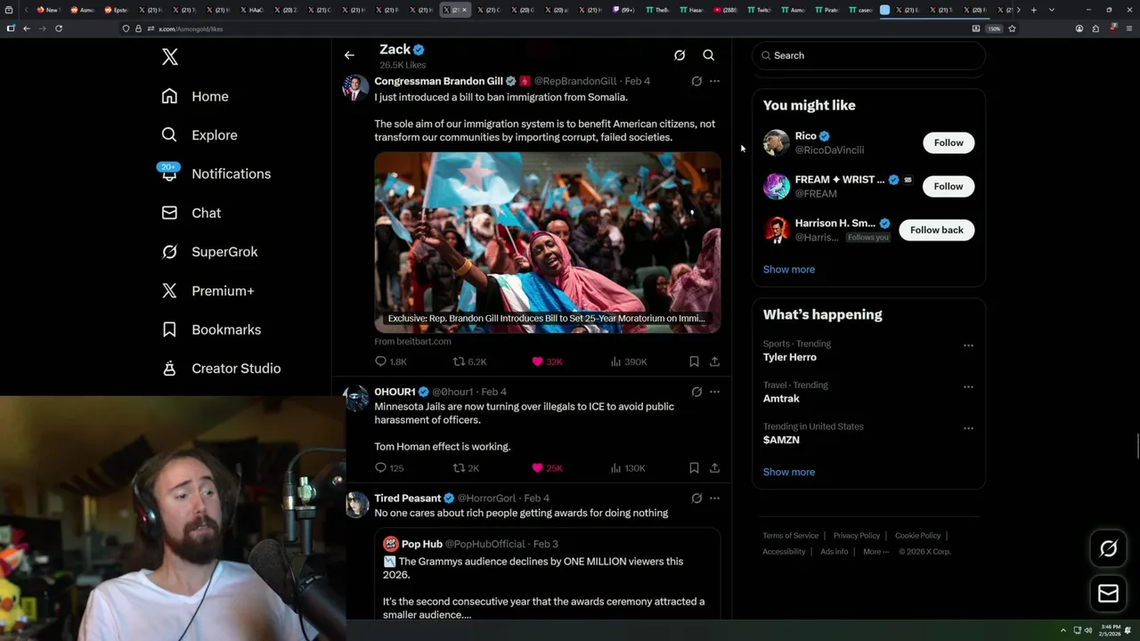Repost Brandon Gill post with 6.2K reposts
Image resolution: width=1140 pixels, height=641 pixels.
point(469,361)
